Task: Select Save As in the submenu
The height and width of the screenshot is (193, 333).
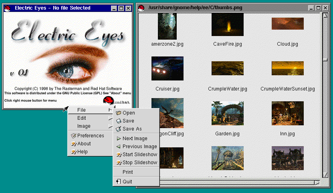Action: point(136,129)
